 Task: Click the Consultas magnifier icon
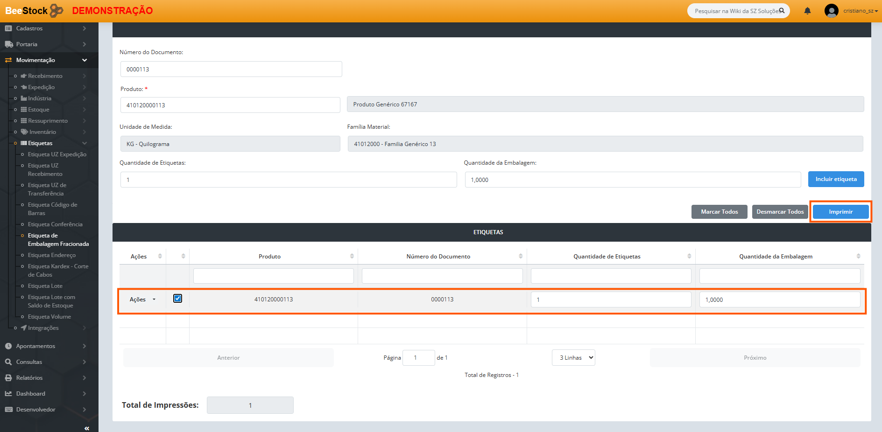tap(8, 362)
